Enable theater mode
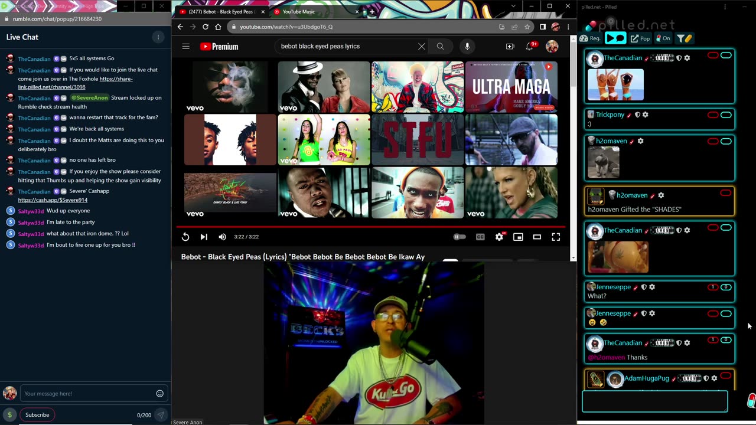 pyautogui.click(x=537, y=237)
